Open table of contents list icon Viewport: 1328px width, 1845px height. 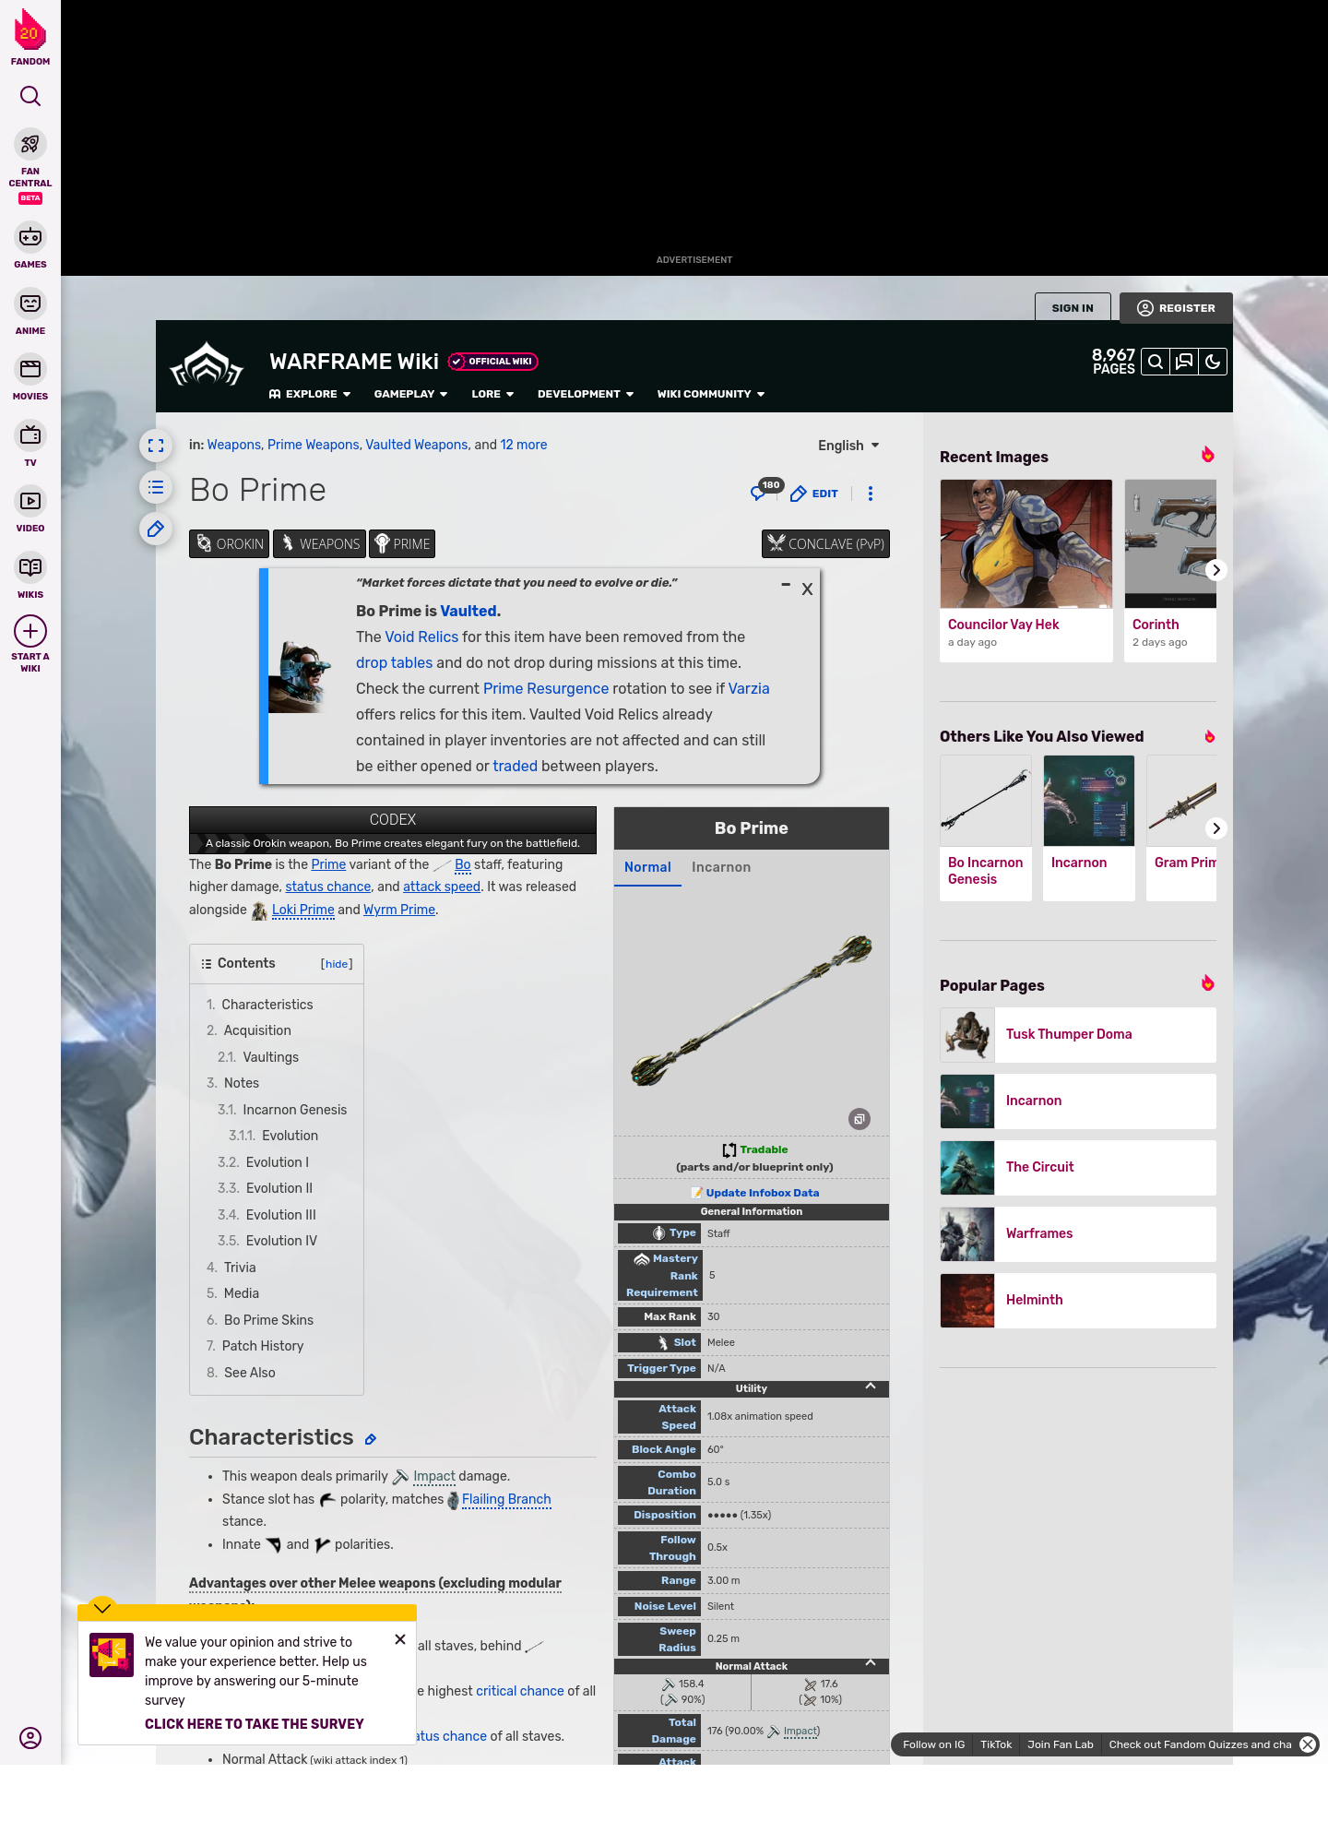156,487
